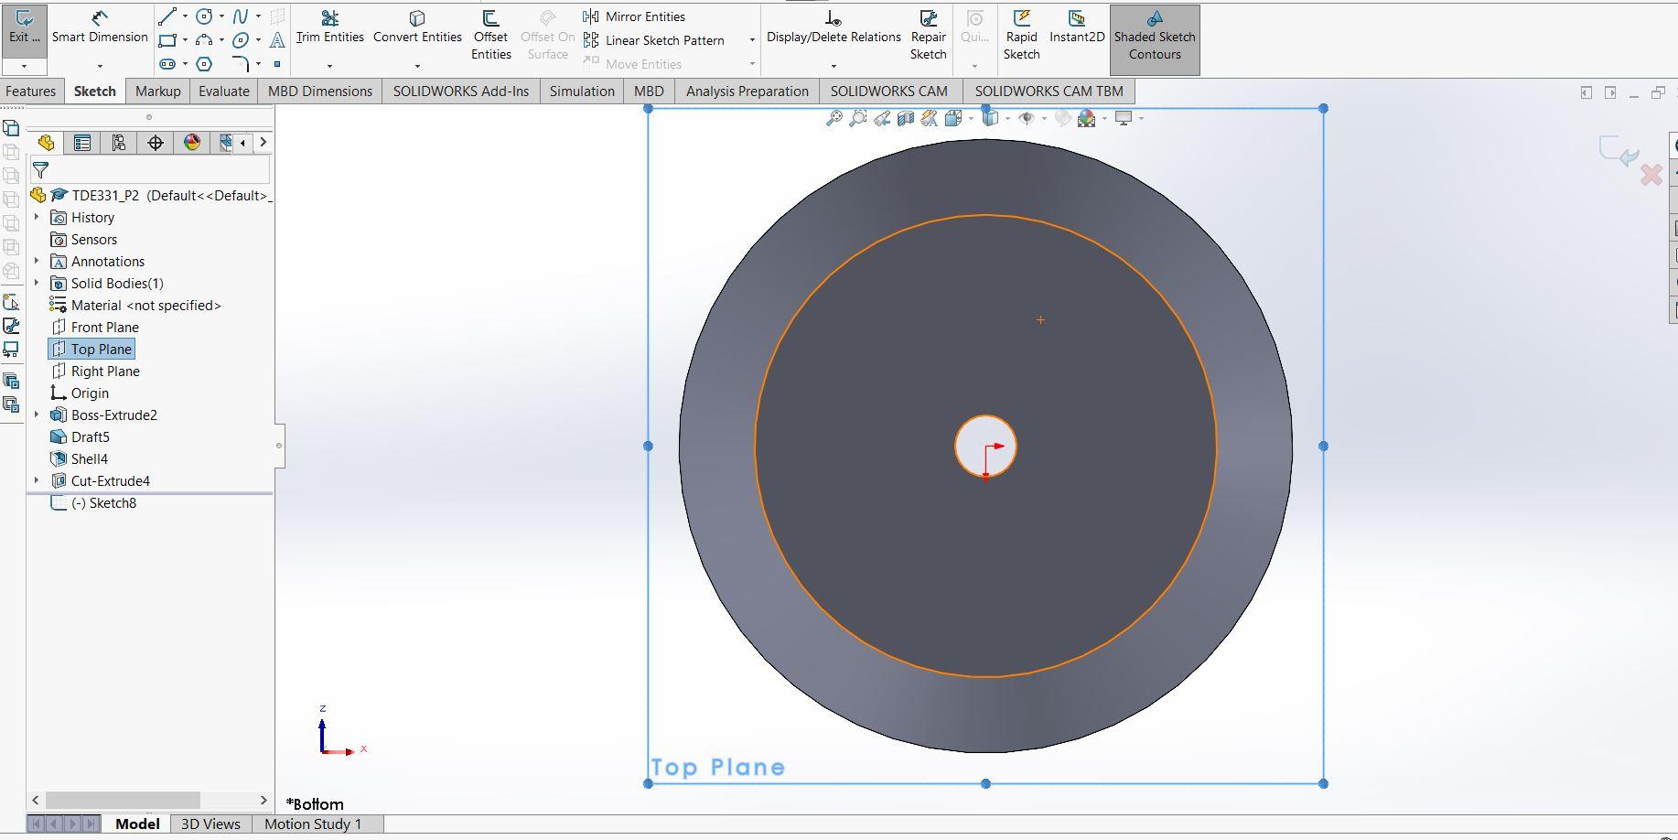This screenshot has width=1678, height=840.
Task: Toggle the Hide/Show Items eye icon
Action: coord(1027,118)
